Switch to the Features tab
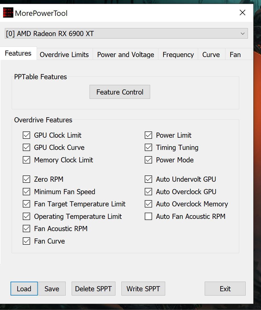This screenshot has height=310, width=261. coord(18,53)
